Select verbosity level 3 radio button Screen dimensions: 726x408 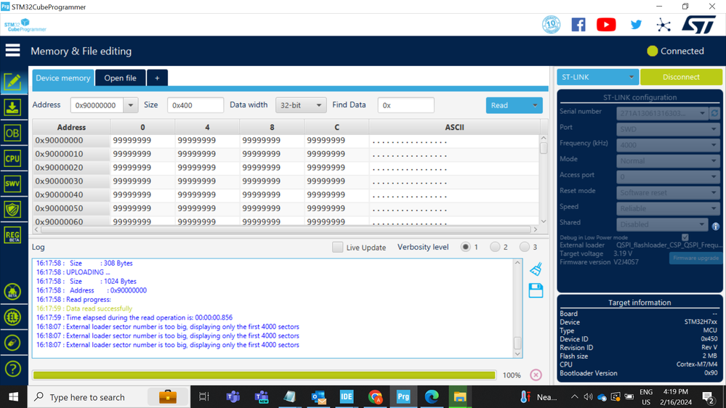tap(524, 247)
